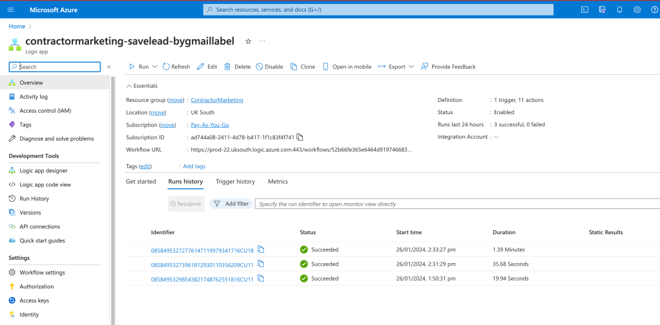Viewport: 660px width, 325px height.
Task: Delete the logic app
Action: [x=238, y=66]
